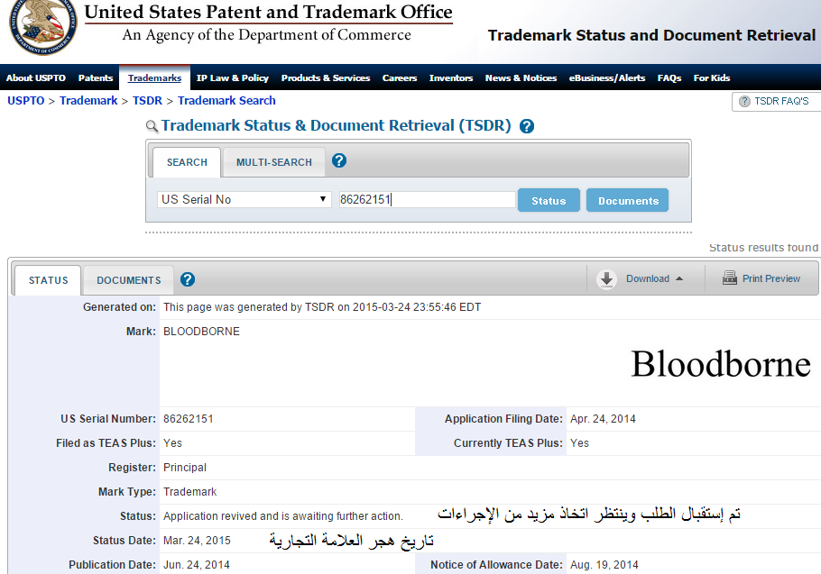Image resolution: width=821 pixels, height=574 pixels.
Task: Click the Print Preview button label
Action: [771, 278]
